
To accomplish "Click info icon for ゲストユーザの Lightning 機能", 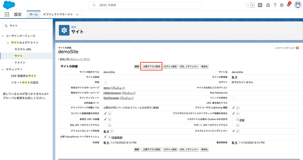I will coord(238,108).
